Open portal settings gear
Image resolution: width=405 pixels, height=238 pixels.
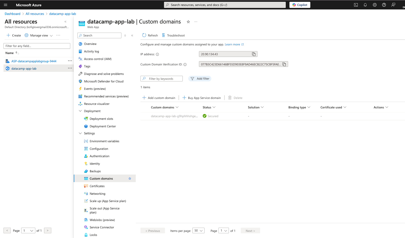pyautogui.click(x=375, y=5)
